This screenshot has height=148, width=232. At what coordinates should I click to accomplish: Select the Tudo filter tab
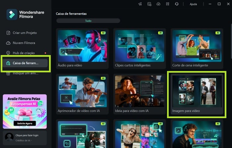[x=88, y=21]
